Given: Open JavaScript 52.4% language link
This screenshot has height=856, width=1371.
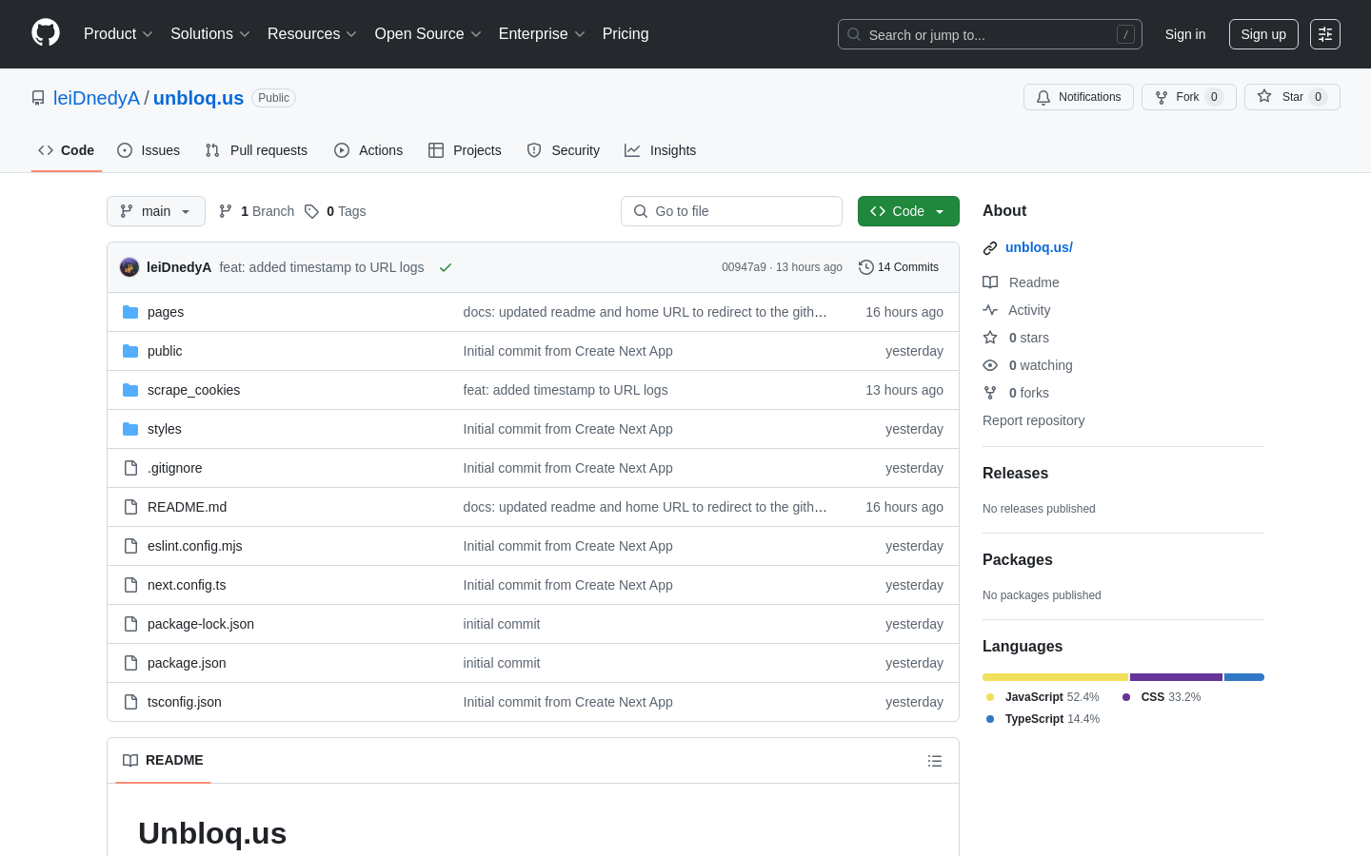Looking at the screenshot, I should click(x=1043, y=697).
